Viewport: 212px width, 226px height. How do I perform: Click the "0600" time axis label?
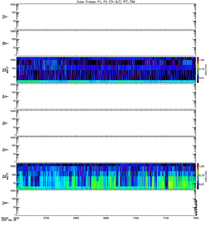pos(16,218)
